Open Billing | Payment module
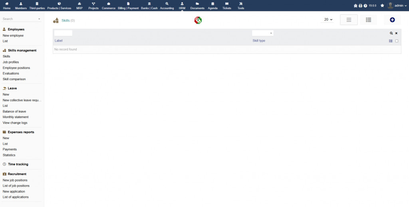Image resolution: width=409 pixels, height=207 pixels. [128, 6]
